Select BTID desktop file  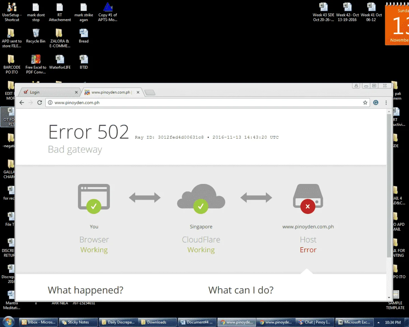84,62
